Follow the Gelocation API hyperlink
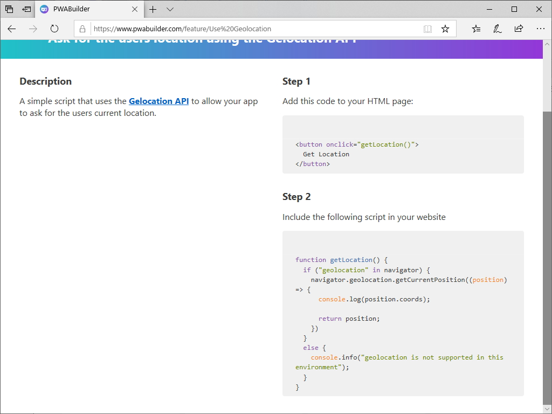 click(x=158, y=101)
